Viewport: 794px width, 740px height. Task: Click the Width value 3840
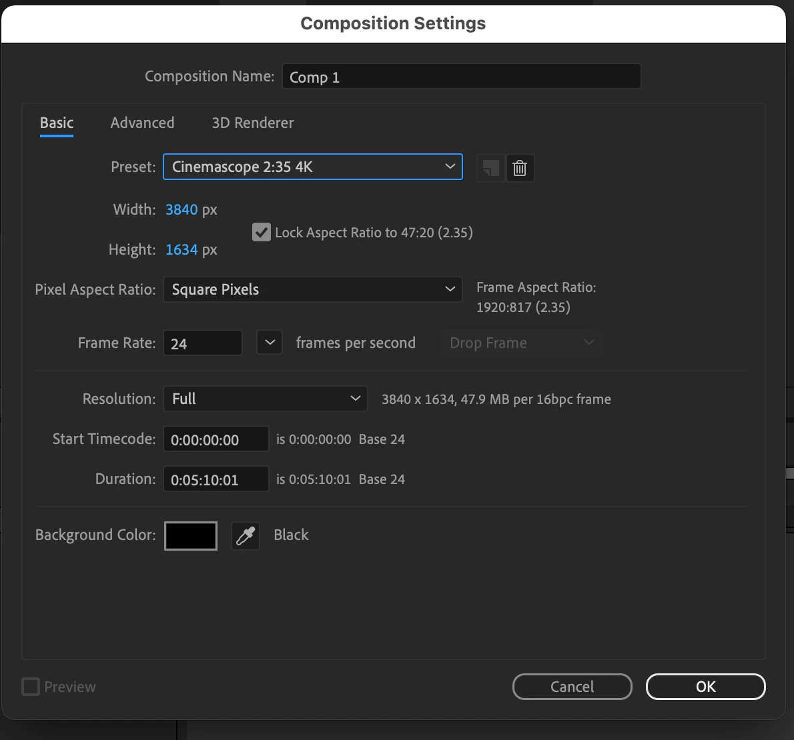[181, 209]
